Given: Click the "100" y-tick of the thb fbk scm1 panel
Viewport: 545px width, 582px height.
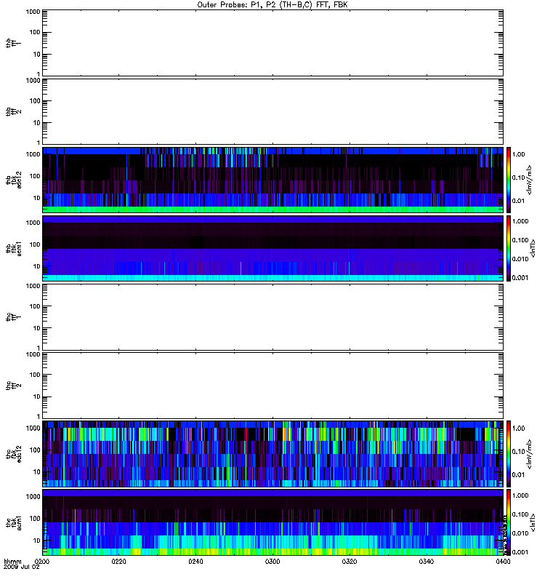Looking at the screenshot, I should (35, 244).
